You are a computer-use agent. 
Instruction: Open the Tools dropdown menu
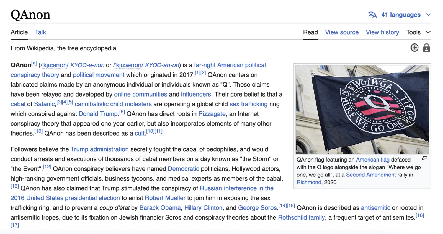click(418, 32)
